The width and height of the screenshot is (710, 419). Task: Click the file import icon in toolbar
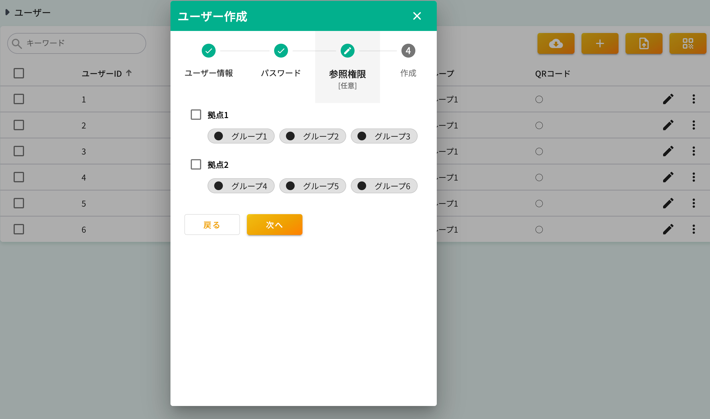pos(644,43)
